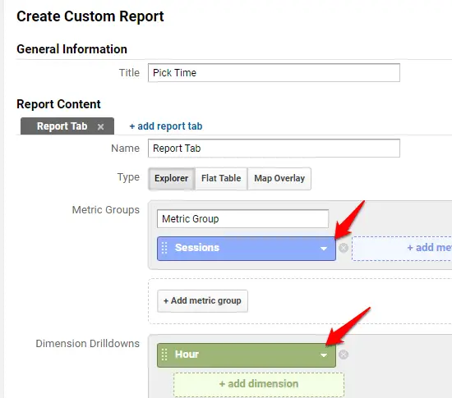Select the Explorer report type
452x398 pixels.
coord(172,178)
